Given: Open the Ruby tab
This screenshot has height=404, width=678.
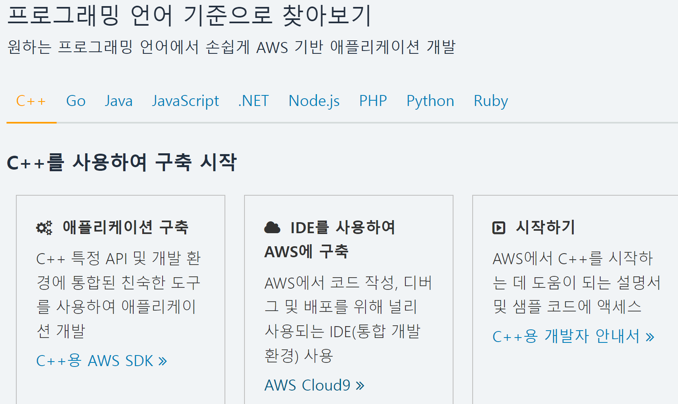Looking at the screenshot, I should pyautogui.click(x=491, y=101).
